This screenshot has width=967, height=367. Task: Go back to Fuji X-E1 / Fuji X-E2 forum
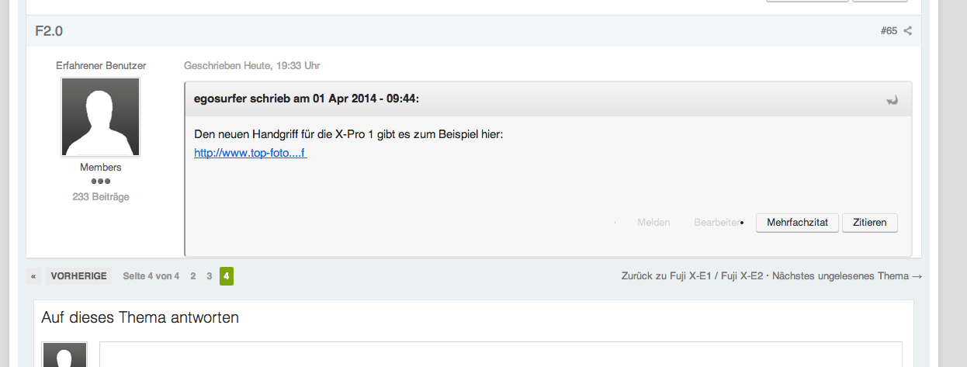pos(694,276)
